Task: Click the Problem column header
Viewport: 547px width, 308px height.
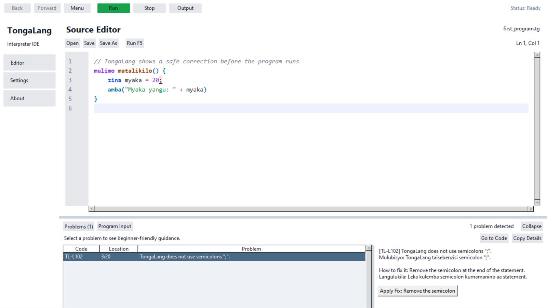Action: click(251, 249)
